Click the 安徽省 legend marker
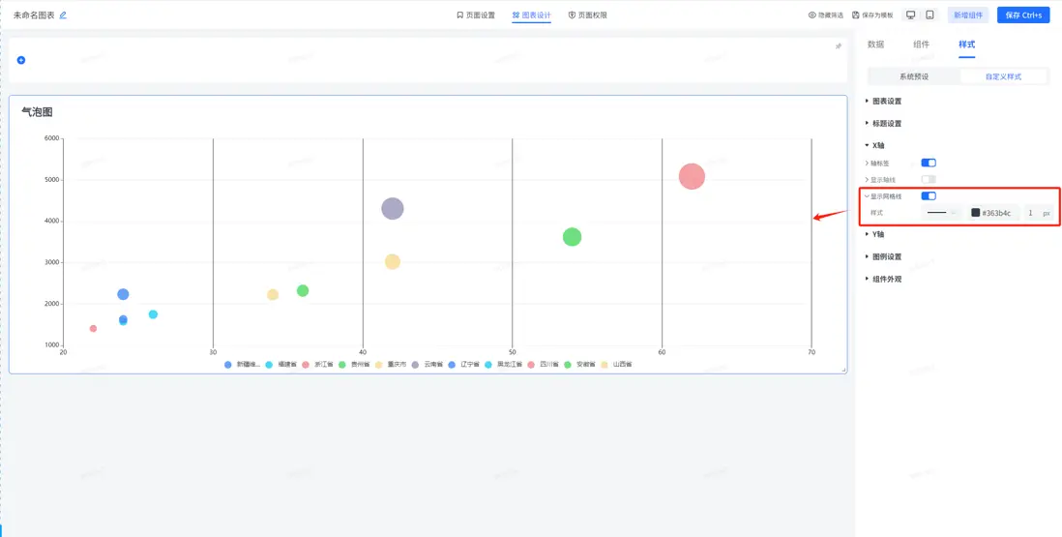The height and width of the screenshot is (537, 1062). 568,365
